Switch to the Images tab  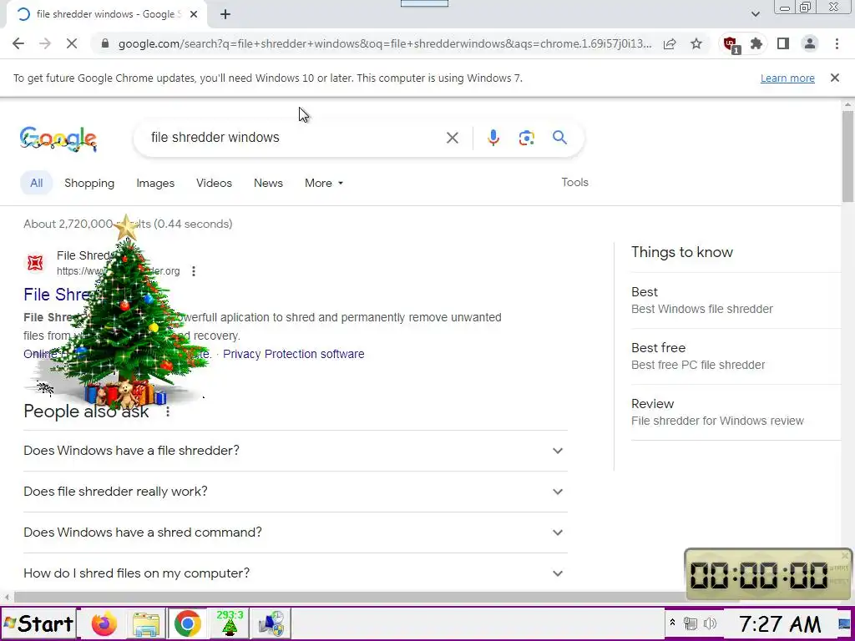155,183
